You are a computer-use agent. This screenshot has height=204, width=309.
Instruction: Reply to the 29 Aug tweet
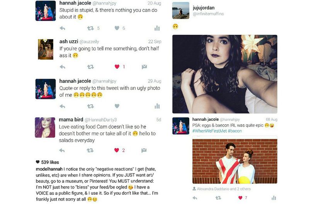point(63,106)
